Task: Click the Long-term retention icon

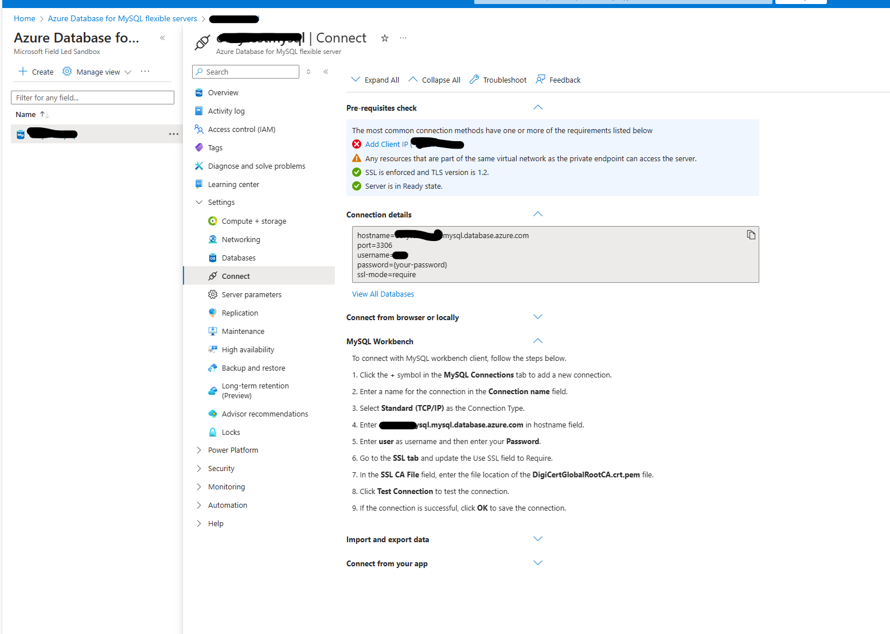Action: coord(213,391)
